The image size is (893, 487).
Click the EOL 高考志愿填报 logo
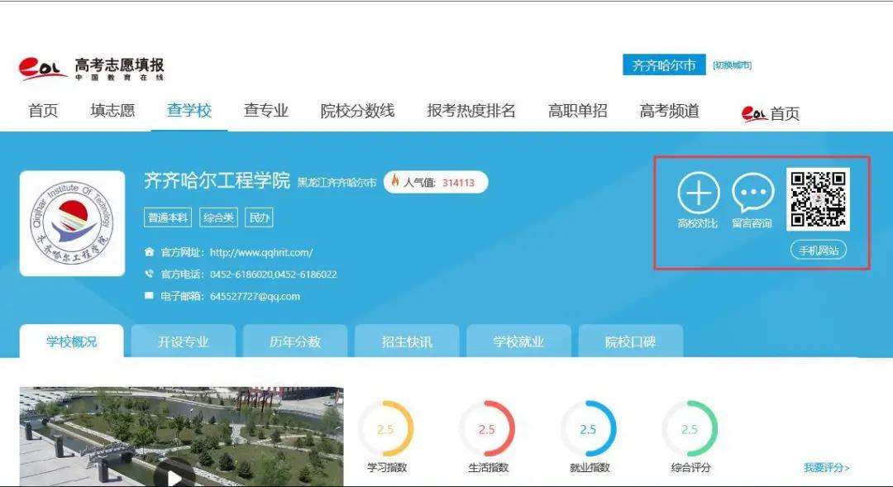[91, 69]
